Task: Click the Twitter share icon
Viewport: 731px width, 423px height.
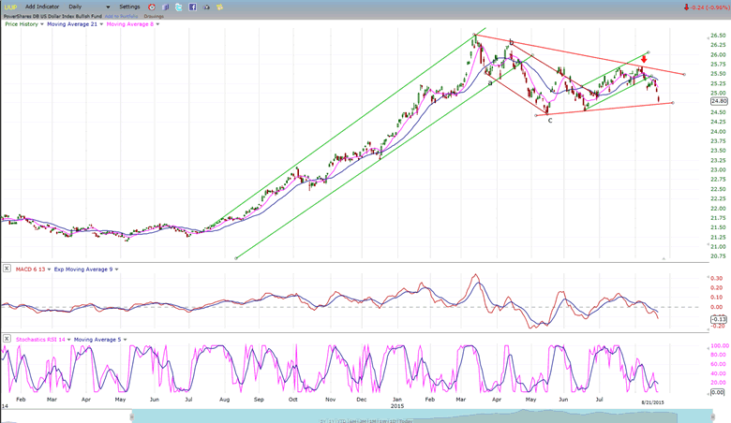Action: click(x=179, y=7)
